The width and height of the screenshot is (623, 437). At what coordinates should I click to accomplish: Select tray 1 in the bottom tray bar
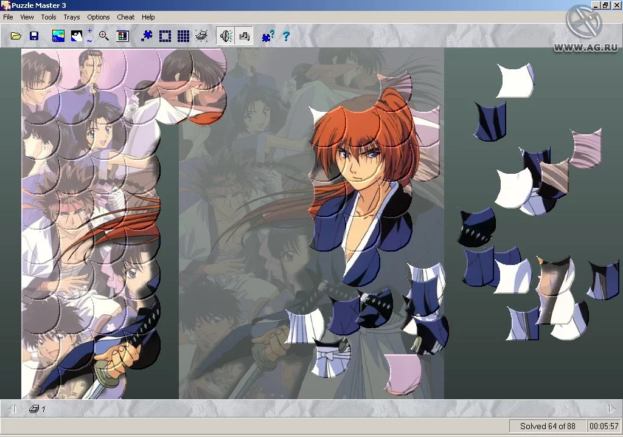[x=37, y=408]
